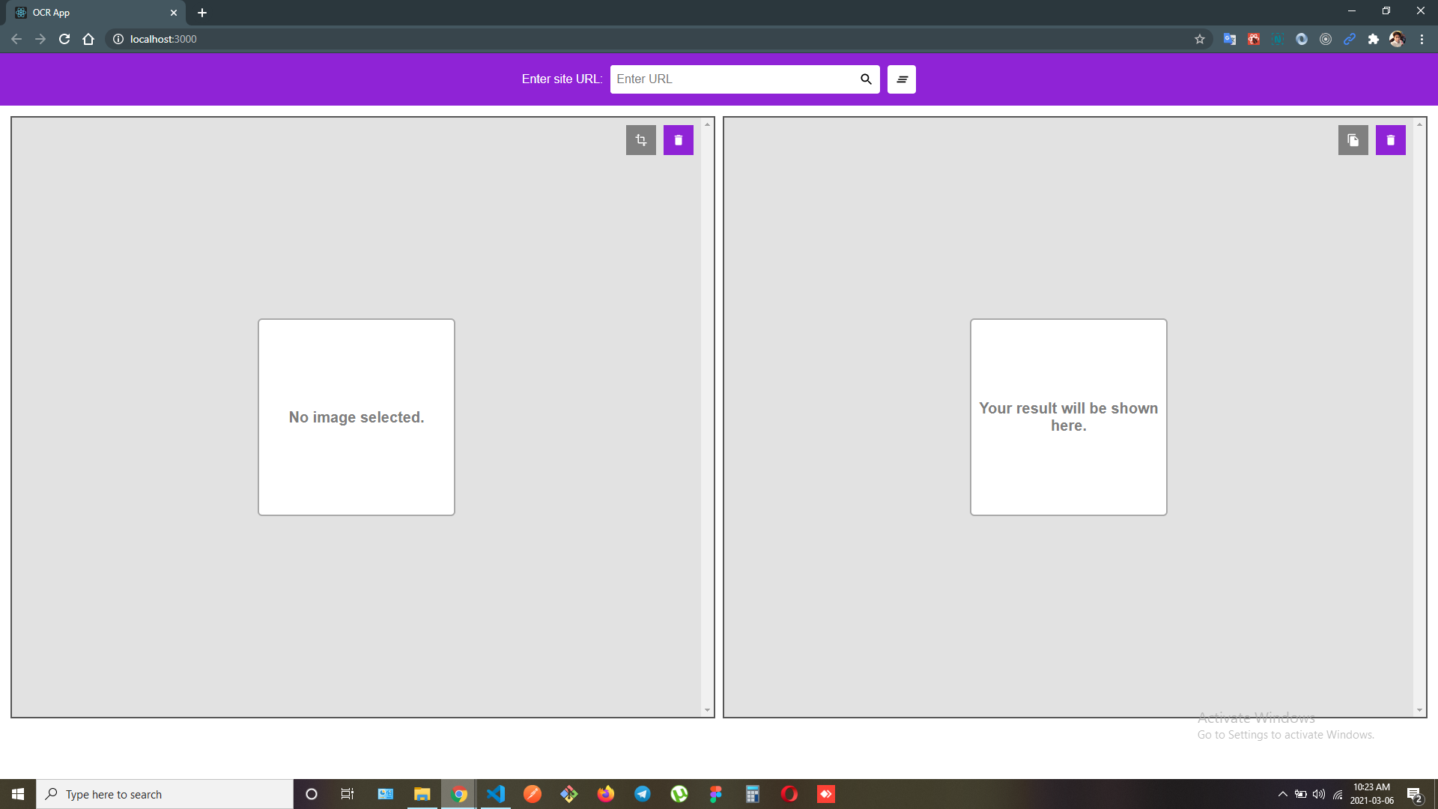Show hidden system tray icons

[x=1282, y=794]
